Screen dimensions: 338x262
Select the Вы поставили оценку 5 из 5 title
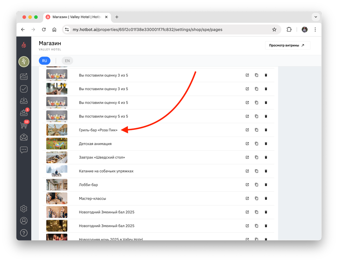click(x=103, y=116)
